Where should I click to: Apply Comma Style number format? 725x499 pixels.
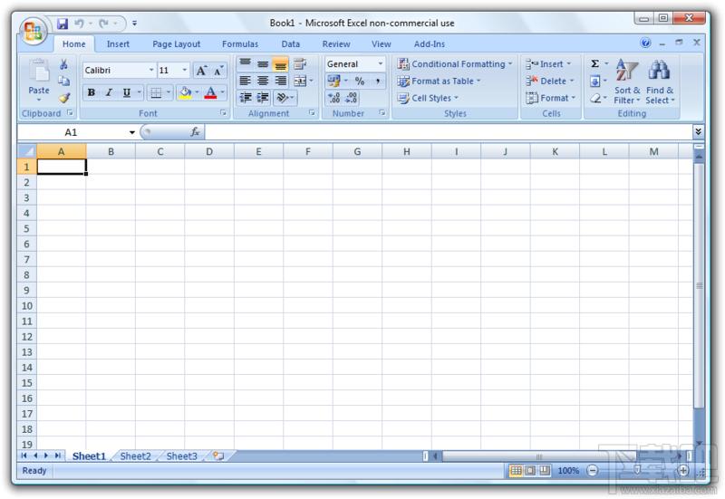(378, 82)
